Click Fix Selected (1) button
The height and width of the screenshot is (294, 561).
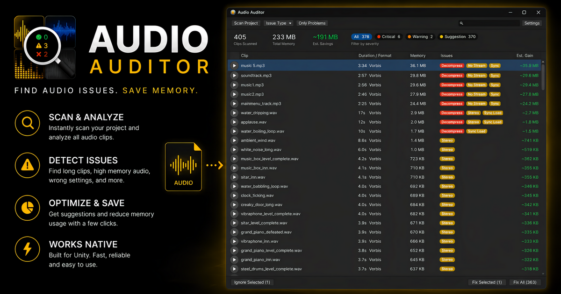tap(487, 282)
